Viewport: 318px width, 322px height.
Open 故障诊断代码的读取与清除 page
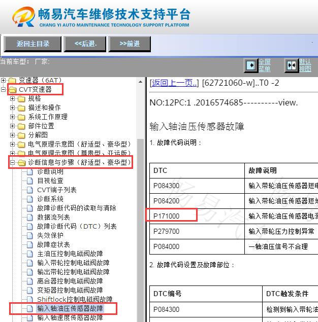[x=77, y=208]
